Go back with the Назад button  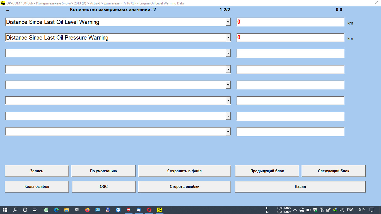(300, 187)
